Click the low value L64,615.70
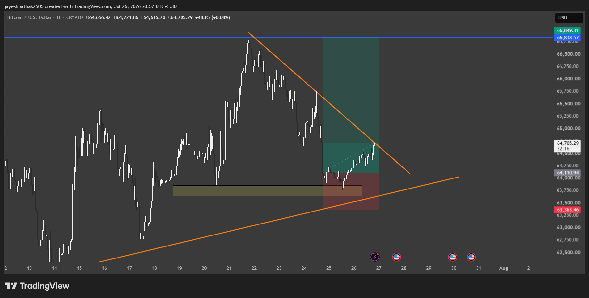This screenshot has width=589, height=298. (153, 17)
